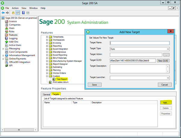Select the Messaging node icon

click(x=7, y=49)
